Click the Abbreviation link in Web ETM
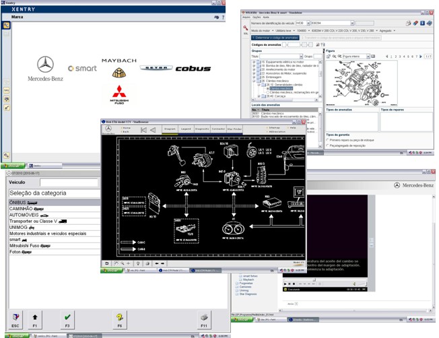439x338 pixels. coord(277,131)
